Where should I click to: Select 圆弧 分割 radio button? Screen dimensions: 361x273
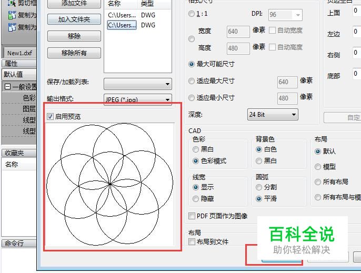tap(259, 187)
